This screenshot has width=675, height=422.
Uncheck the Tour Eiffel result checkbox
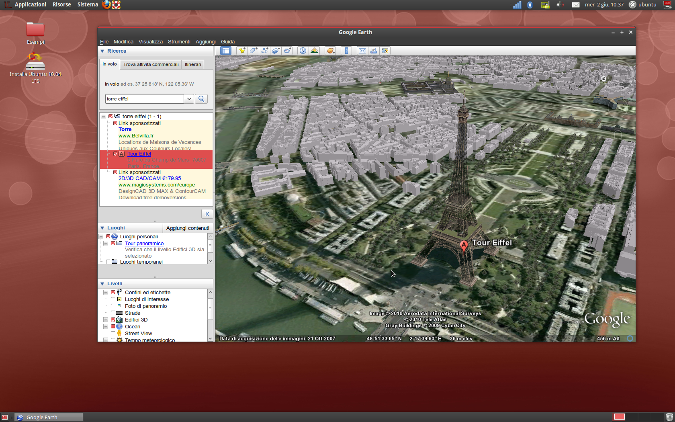(x=115, y=154)
